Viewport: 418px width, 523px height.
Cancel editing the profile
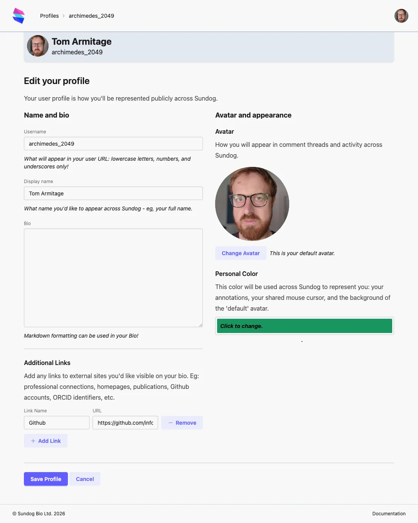(85, 479)
